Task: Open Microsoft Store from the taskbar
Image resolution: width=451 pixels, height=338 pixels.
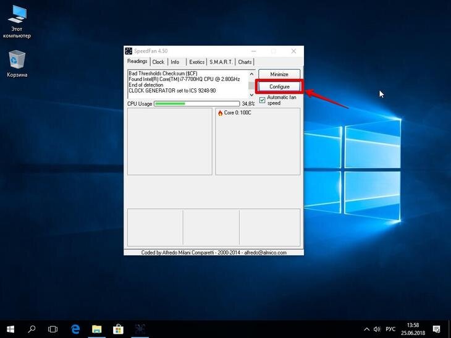Action: tap(118, 329)
